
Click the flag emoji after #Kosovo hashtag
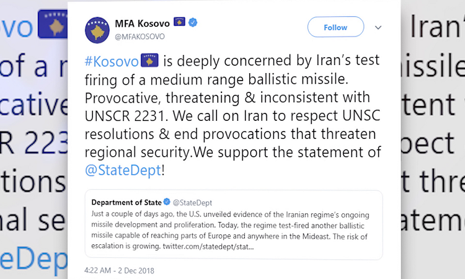click(149, 60)
